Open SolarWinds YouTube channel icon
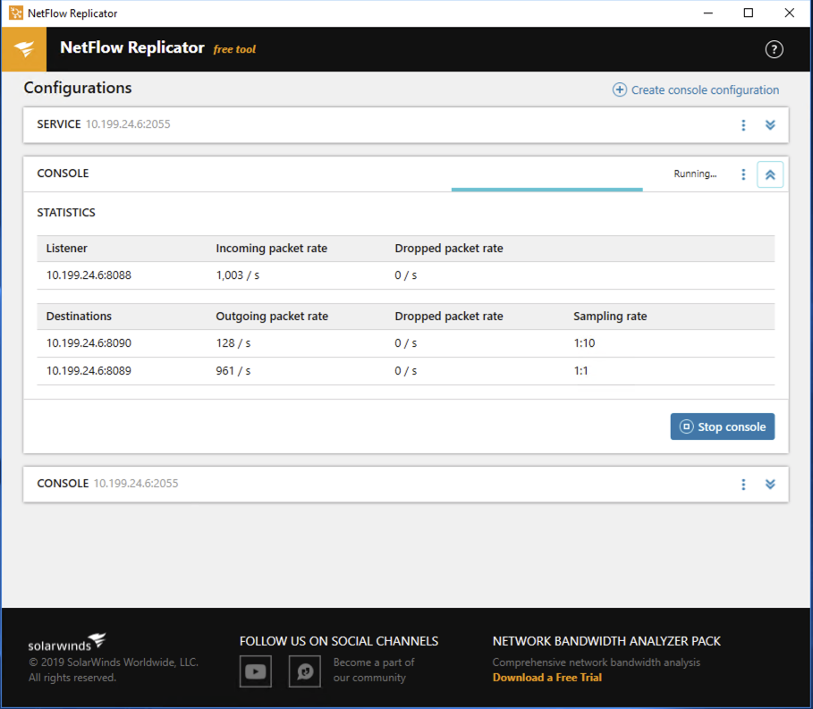Screen dimensions: 813x709 click(x=255, y=671)
